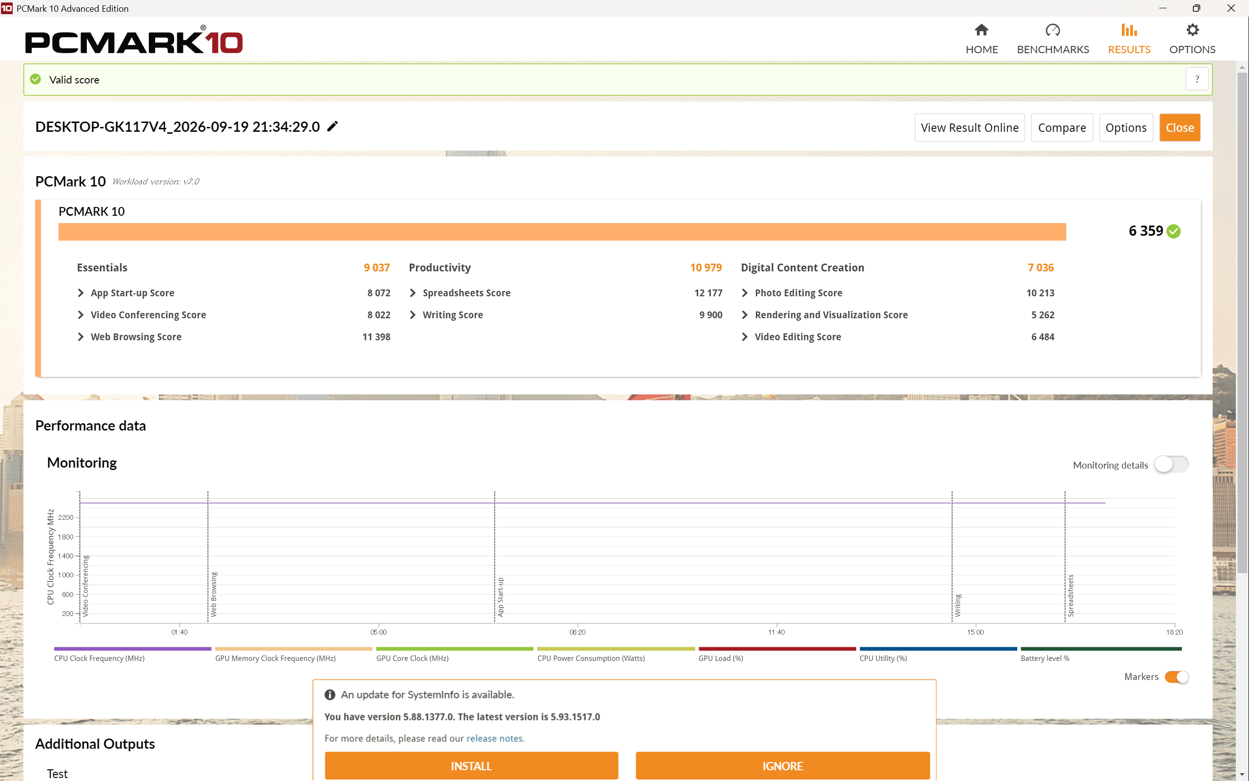Open the question mark help button
The height and width of the screenshot is (781, 1249).
pyautogui.click(x=1197, y=79)
